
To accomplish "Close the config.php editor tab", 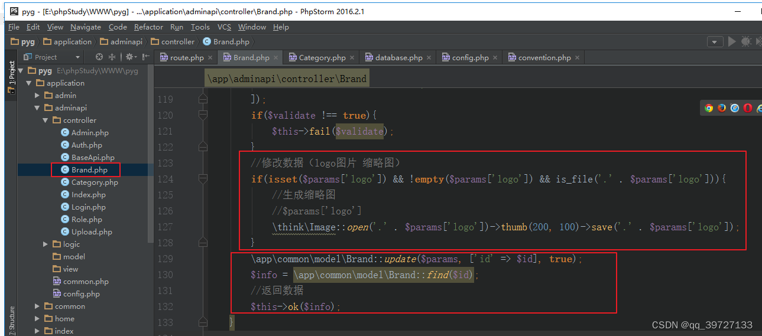I will pos(495,58).
